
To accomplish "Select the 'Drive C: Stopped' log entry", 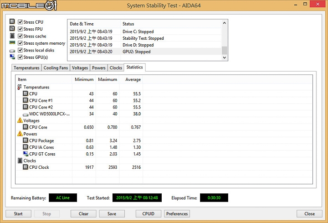I will pos(145,31).
